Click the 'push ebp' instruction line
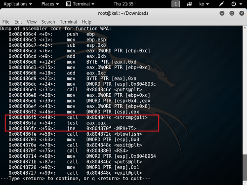247x185 pixels. pos(52,34)
